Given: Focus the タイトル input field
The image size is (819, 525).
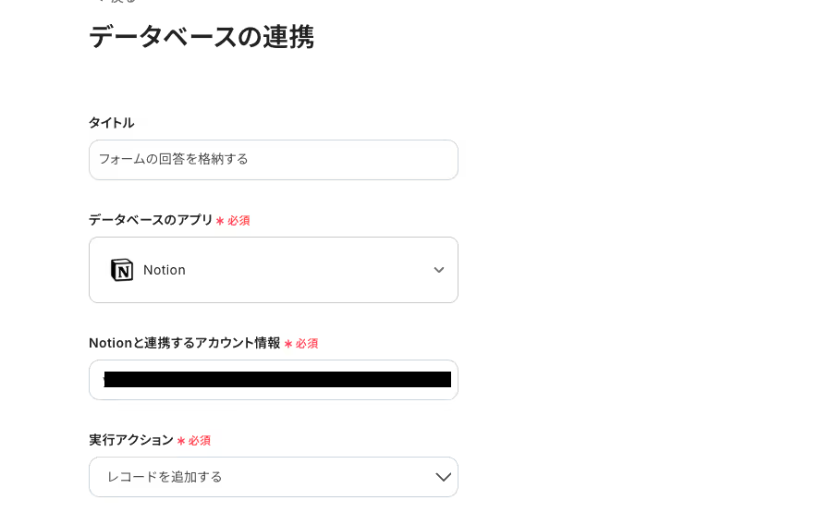Looking at the screenshot, I should pos(274,160).
